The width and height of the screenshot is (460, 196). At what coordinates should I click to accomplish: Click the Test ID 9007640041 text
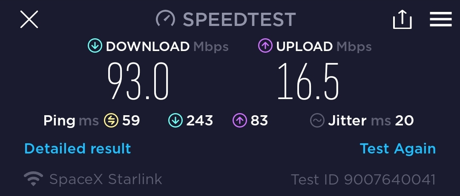363,179
